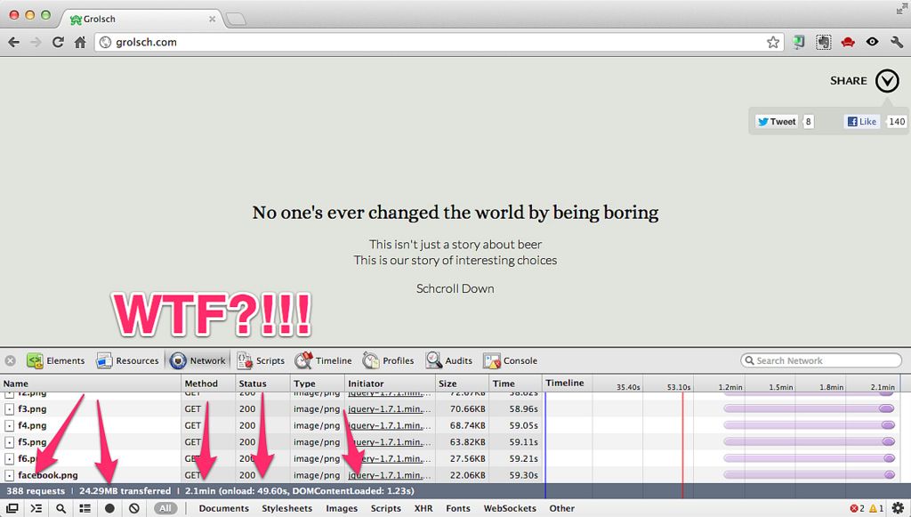Activate the status bar search magnifier

pos(60,508)
